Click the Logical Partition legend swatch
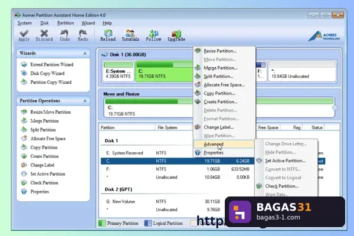This screenshot has height=236, width=354. tap(148, 224)
